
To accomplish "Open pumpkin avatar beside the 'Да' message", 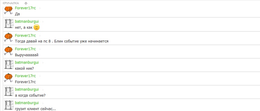I will 8,10.
